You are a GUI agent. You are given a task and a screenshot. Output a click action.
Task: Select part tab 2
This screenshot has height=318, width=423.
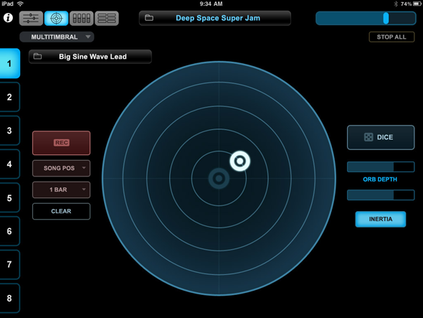(x=9, y=97)
